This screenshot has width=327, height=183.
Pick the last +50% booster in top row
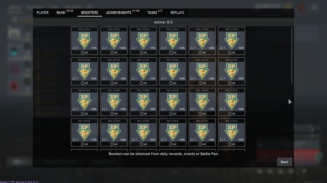[x=232, y=41]
